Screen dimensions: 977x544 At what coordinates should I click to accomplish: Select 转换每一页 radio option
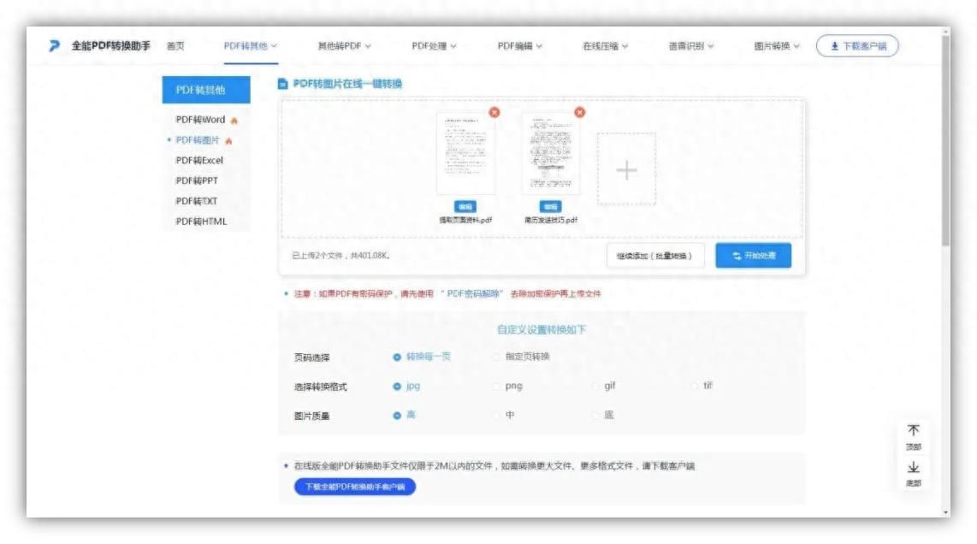tap(397, 357)
